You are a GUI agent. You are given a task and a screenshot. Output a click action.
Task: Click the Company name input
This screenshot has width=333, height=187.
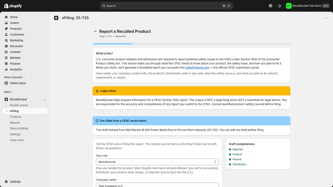157,185
